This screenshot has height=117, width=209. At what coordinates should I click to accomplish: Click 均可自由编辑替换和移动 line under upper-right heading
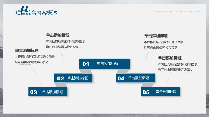click(x=161, y=48)
